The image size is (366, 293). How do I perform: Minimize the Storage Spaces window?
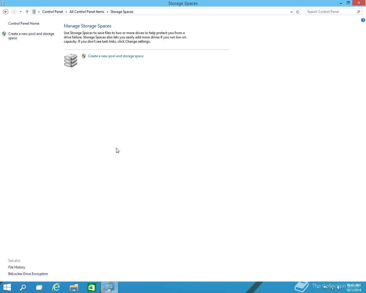tap(341, 3)
